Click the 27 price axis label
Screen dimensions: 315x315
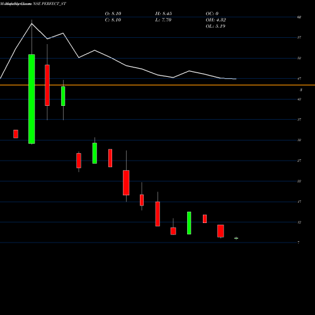coord(299,161)
